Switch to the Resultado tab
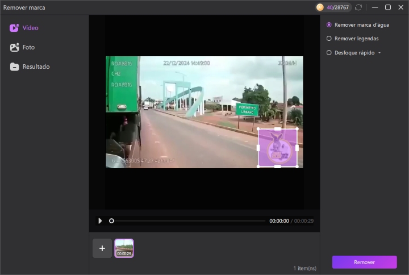 click(x=36, y=66)
